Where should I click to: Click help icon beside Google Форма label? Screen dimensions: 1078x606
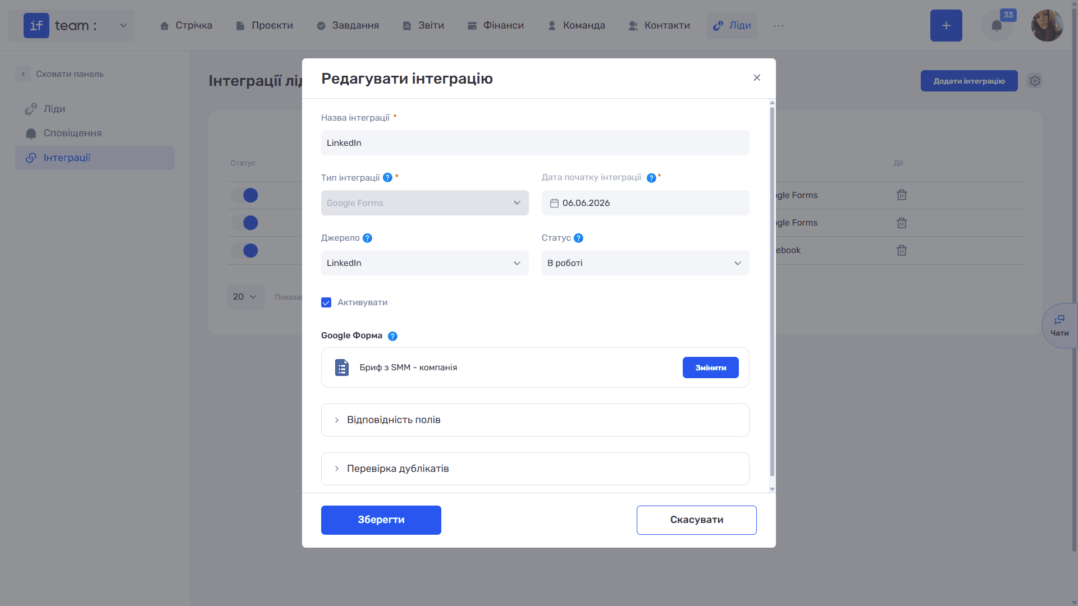392,336
